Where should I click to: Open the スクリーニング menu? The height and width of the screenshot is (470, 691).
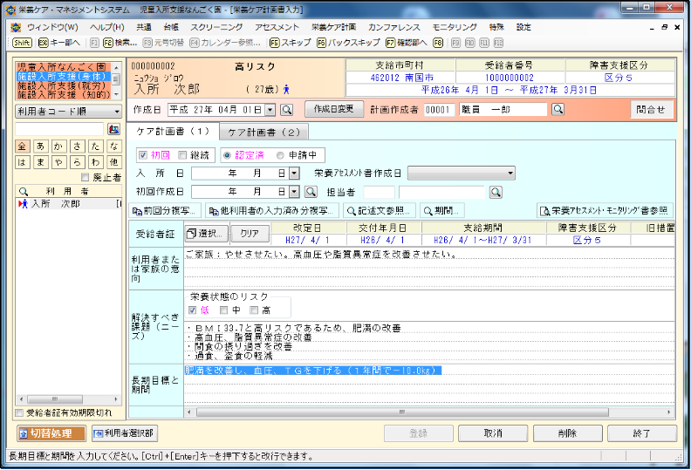click(216, 27)
